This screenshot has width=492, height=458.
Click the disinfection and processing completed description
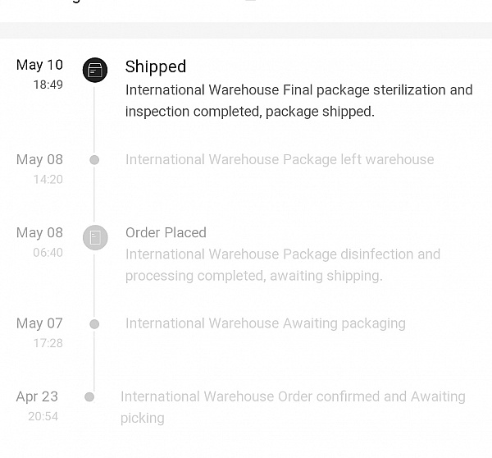(x=283, y=265)
